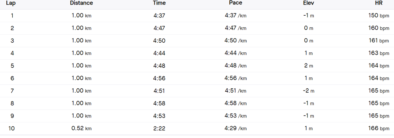Select the 166 bpm heart rate cell
Image resolution: width=394 pixels, height=138 pixels.
point(379,129)
